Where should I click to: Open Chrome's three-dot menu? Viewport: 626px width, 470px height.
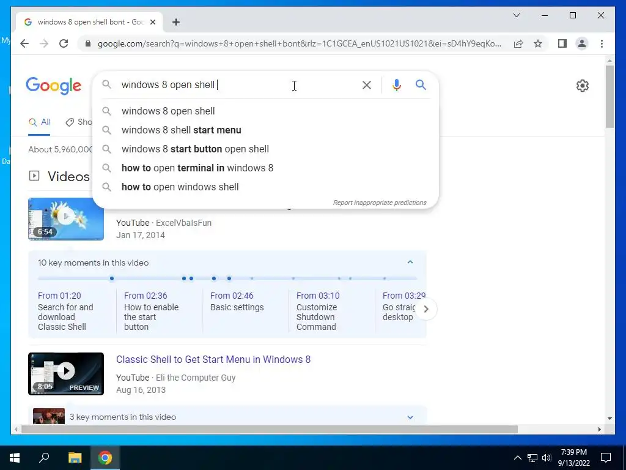[602, 43]
